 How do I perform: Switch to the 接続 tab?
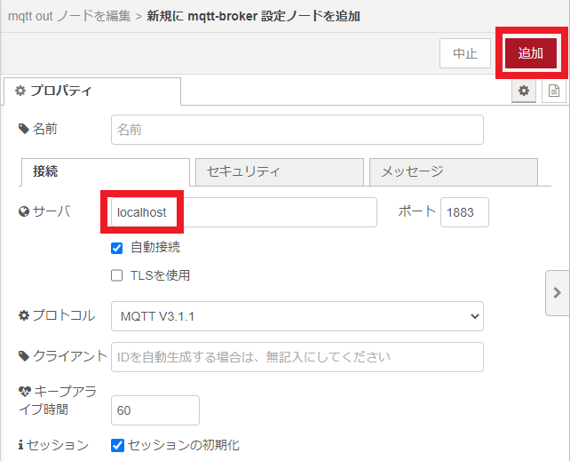106,171
